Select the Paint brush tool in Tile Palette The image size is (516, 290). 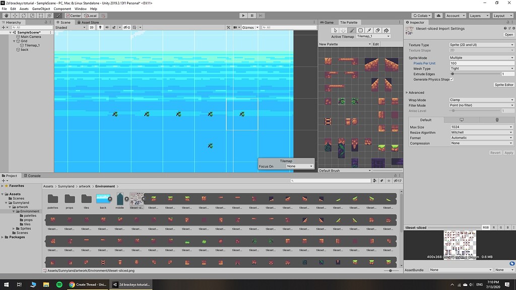click(x=352, y=30)
